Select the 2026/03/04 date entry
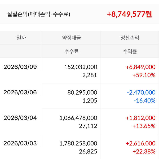This screenshot has height=159, width=159. [x=20, y=118]
